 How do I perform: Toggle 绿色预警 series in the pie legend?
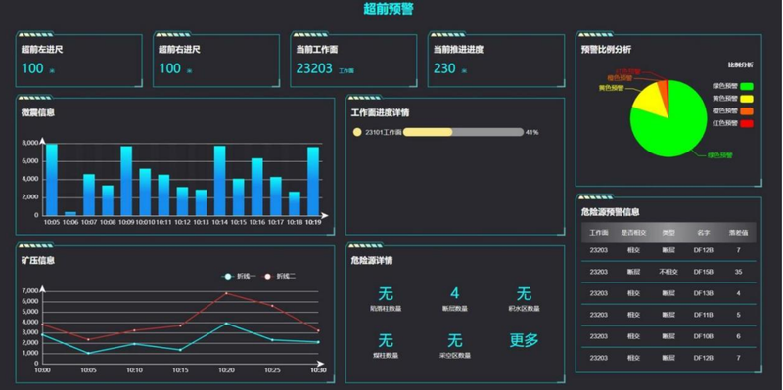coord(747,86)
